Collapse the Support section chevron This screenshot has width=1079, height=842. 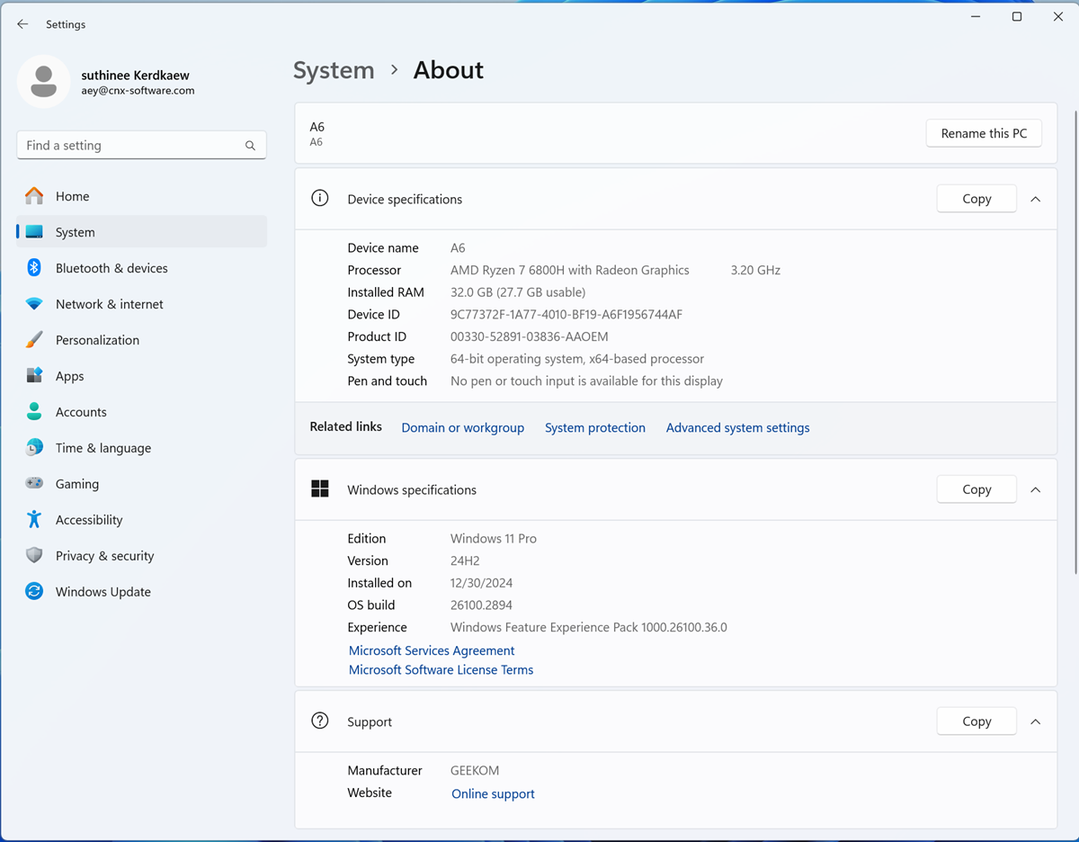(1036, 721)
